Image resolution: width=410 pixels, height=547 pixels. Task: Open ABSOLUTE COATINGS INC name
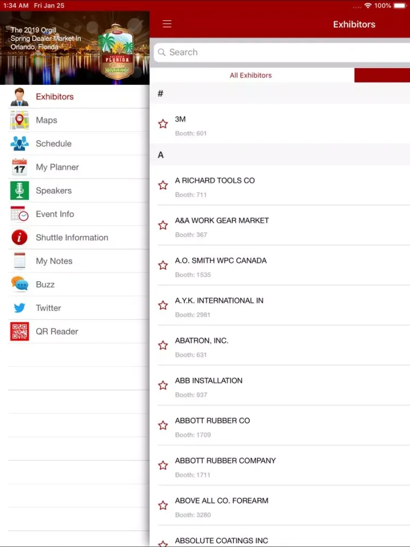[x=221, y=541]
